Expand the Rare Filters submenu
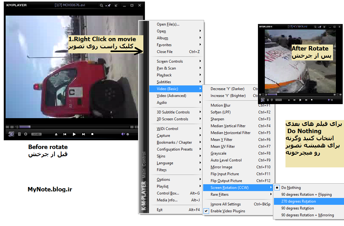Viewport: 344px width, 226px height. [x=219, y=195]
